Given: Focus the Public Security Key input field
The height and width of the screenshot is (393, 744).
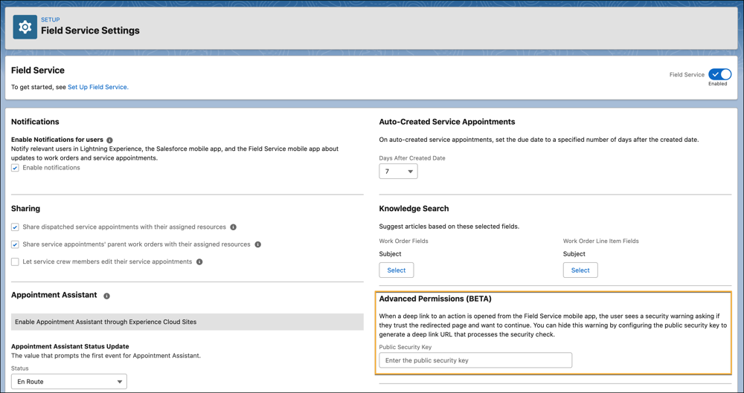Looking at the screenshot, I should (x=475, y=360).
